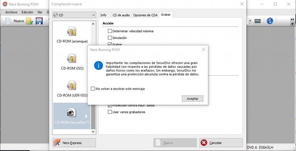
Task: Enable 'Determinar velocidad máxima' checkbox
Action: [110, 31]
